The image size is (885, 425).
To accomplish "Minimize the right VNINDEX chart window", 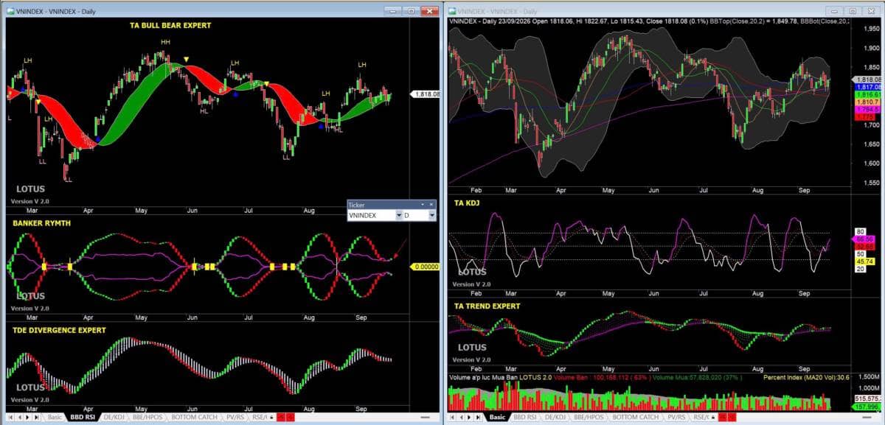I will click(x=834, y=11).
